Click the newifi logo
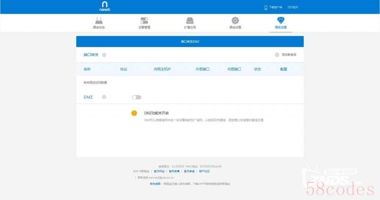This screenshot has height=200, width=380. [105, 6]
